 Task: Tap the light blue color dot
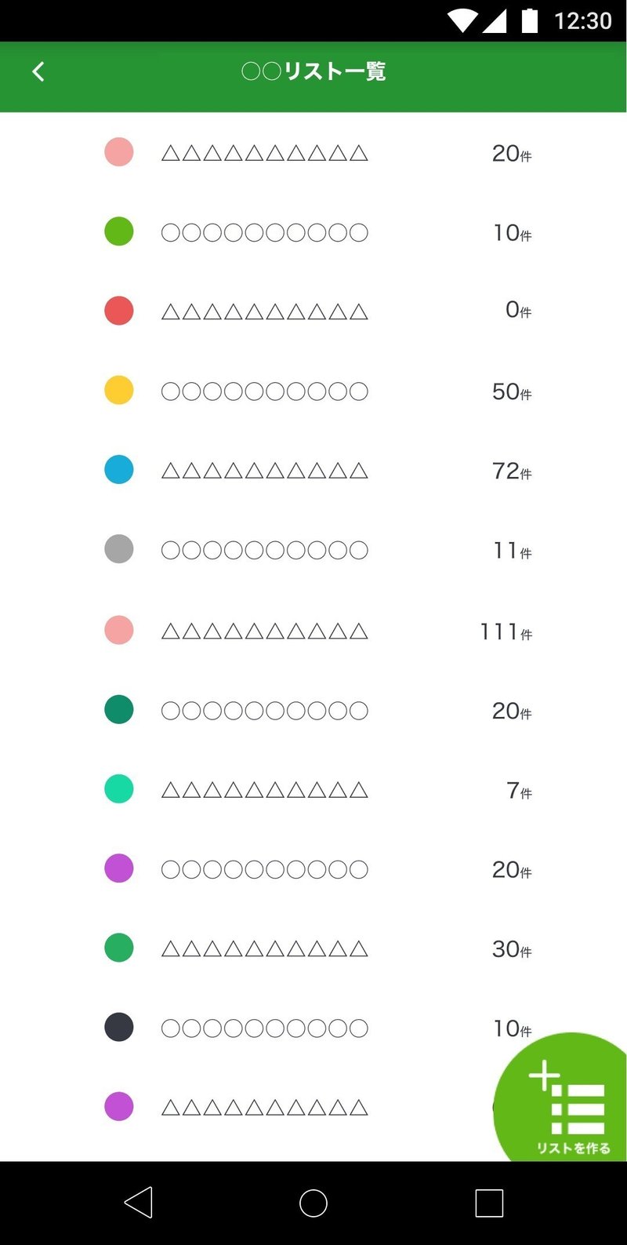pyautogui.click(x=119, y=469)
